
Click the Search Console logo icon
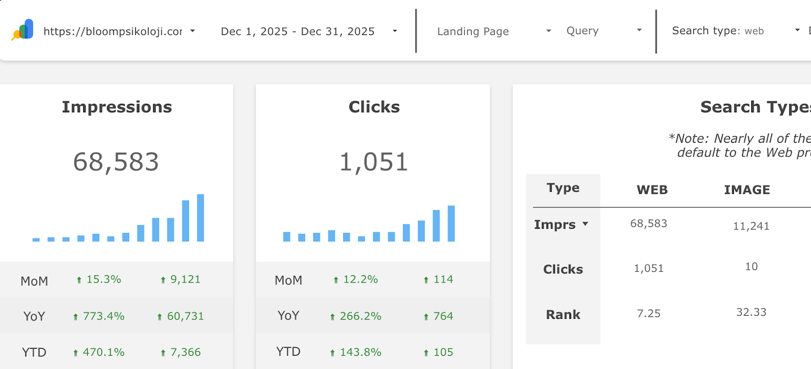point(23,30)
